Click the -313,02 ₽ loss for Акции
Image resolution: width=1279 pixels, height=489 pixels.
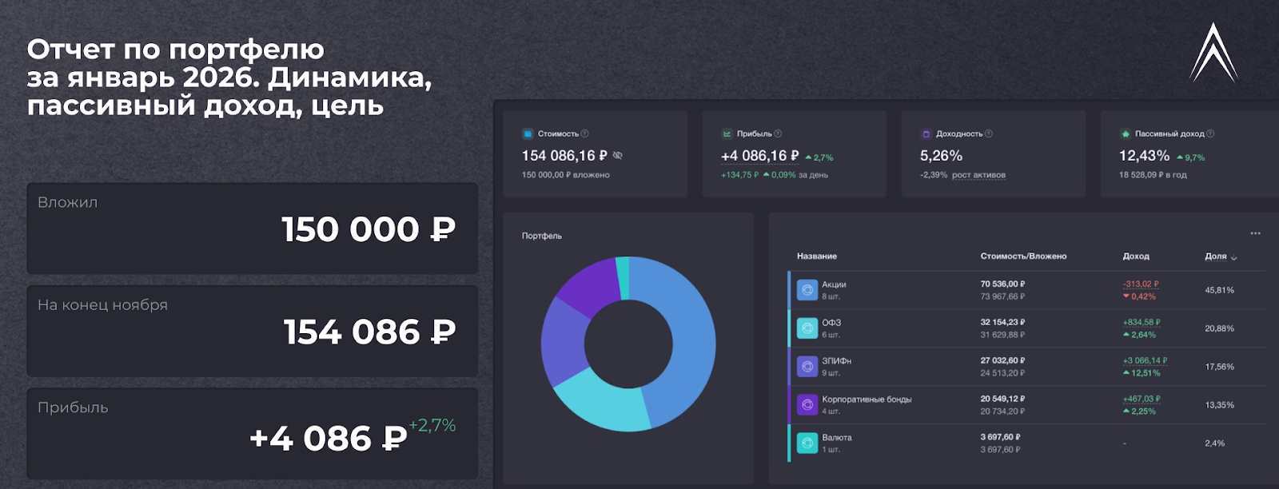point(1141,284)
